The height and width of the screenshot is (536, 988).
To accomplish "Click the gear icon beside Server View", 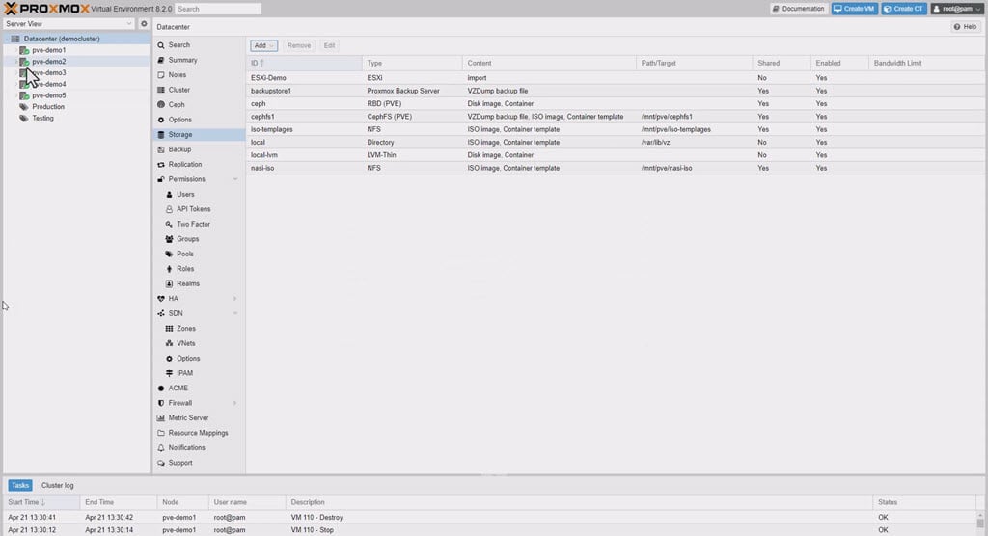I will pyautogui.click(x=144, y=24).
